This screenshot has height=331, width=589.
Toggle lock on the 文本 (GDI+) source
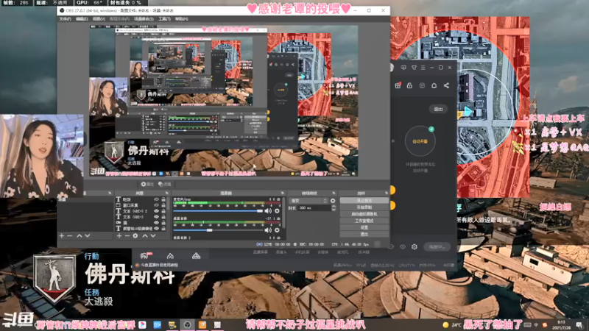pyautogui.click(x=163, y=216)
